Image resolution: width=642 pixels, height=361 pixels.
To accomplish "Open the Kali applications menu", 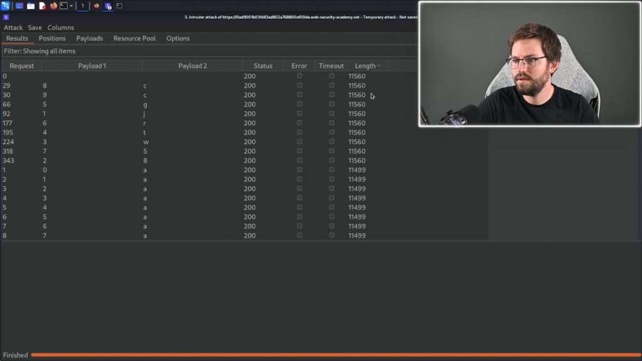I will coord(5,6).
